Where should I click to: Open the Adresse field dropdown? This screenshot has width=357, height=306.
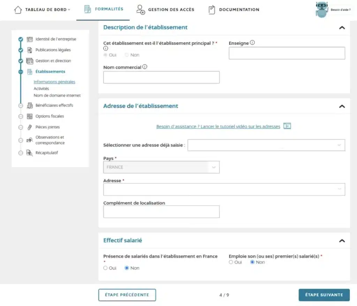click(340, 189)
